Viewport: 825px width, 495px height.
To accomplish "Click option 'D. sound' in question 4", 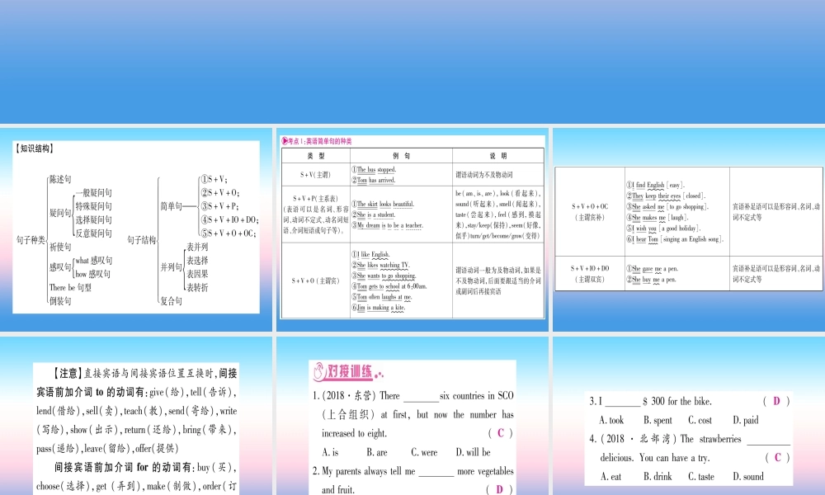I will click(x=747, y=477).
